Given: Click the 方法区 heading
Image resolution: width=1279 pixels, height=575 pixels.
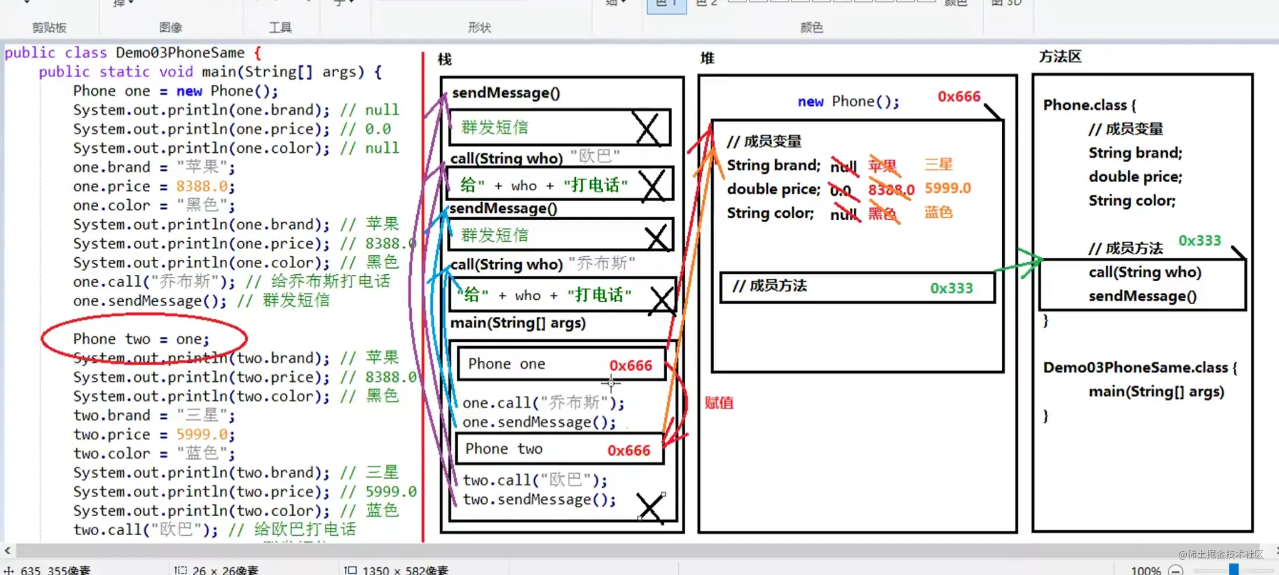Looking at the screenshot, I should 1061,56.
